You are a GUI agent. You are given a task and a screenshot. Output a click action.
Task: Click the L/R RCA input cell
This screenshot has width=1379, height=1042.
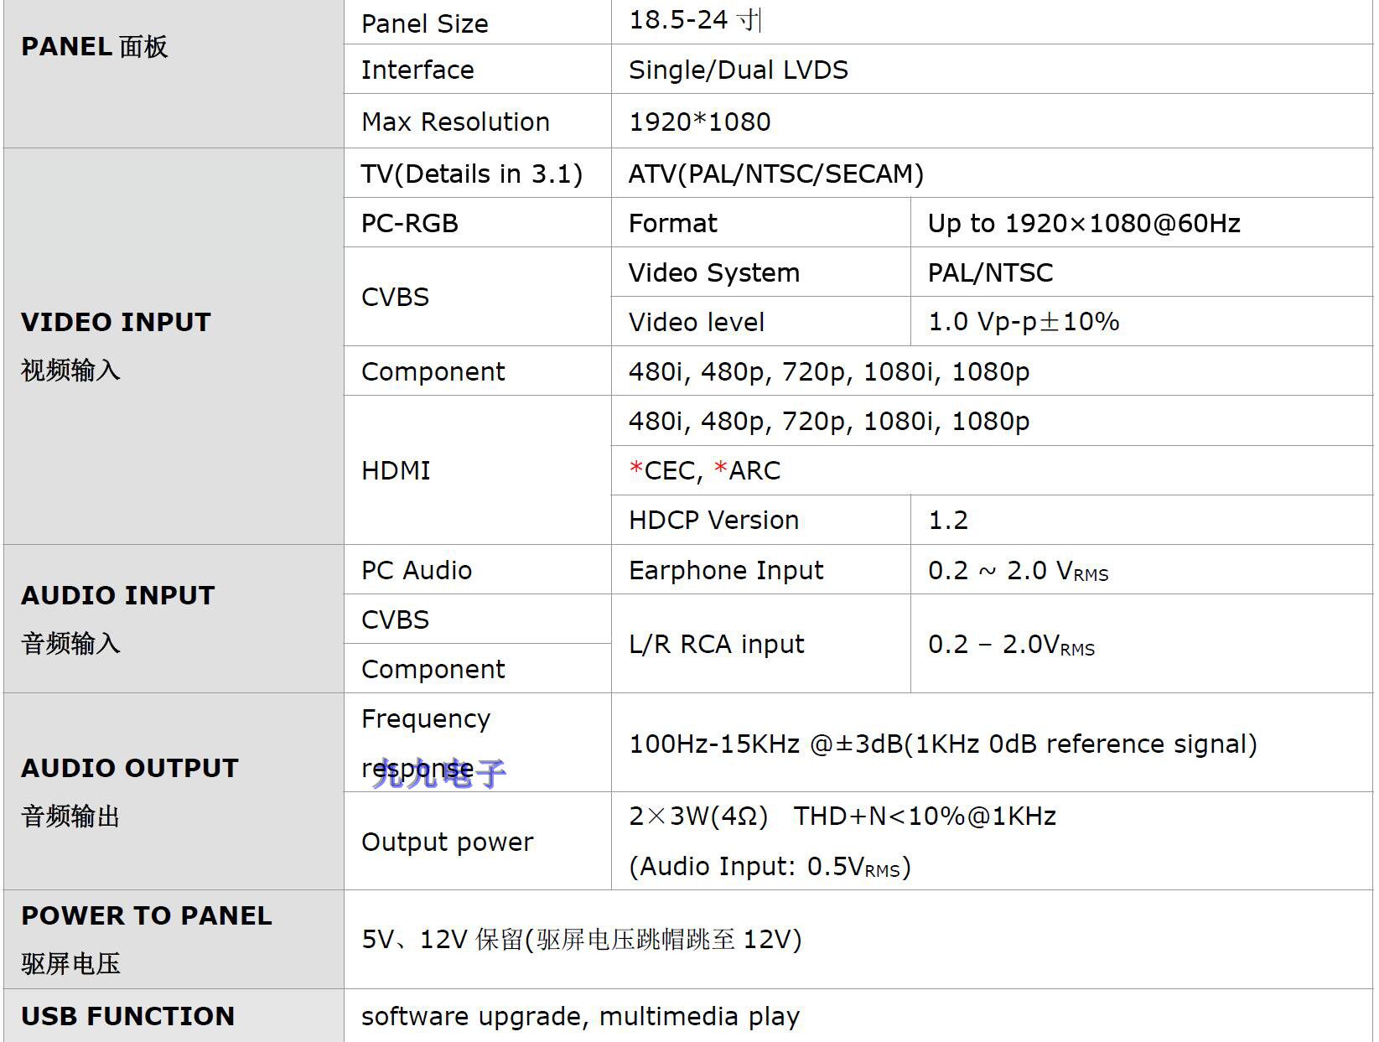pos(716,644)
